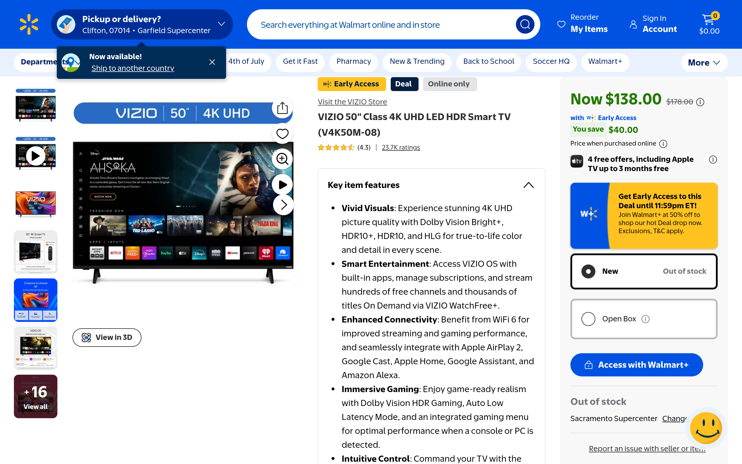Click the +16 View all thumbnail
The width and height of the screenshot is (742, 464).
pyautogui.click(x=36, y=396)
